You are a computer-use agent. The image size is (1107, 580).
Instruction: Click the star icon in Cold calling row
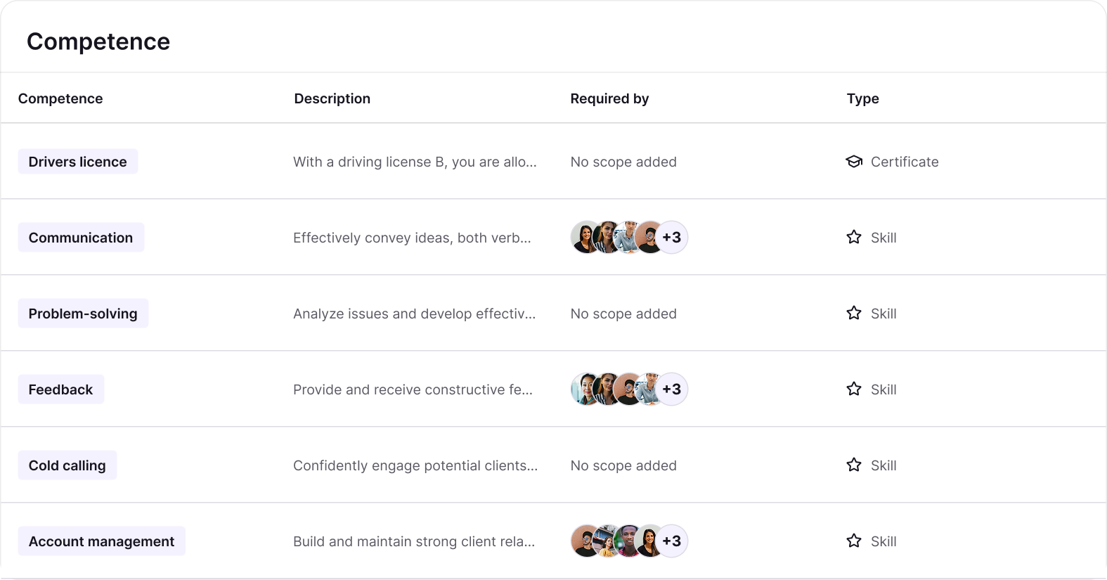854,465
